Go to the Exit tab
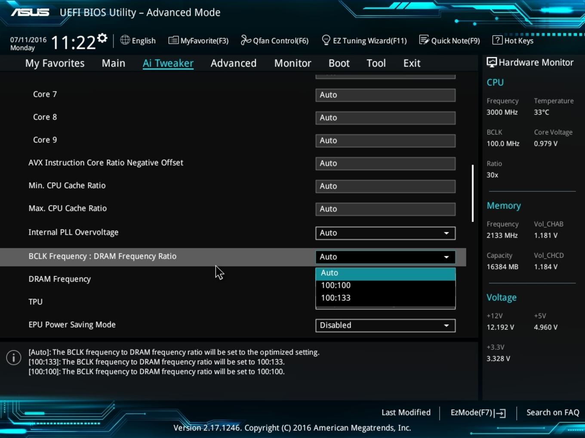585x438 pixels. pyautogui.click(x=412, y=63)
